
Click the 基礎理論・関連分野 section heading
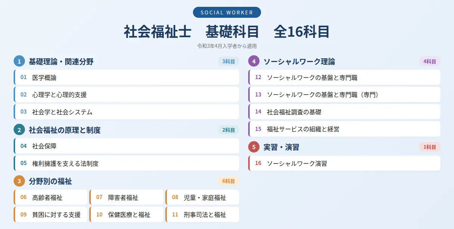(x=61, y=61)
